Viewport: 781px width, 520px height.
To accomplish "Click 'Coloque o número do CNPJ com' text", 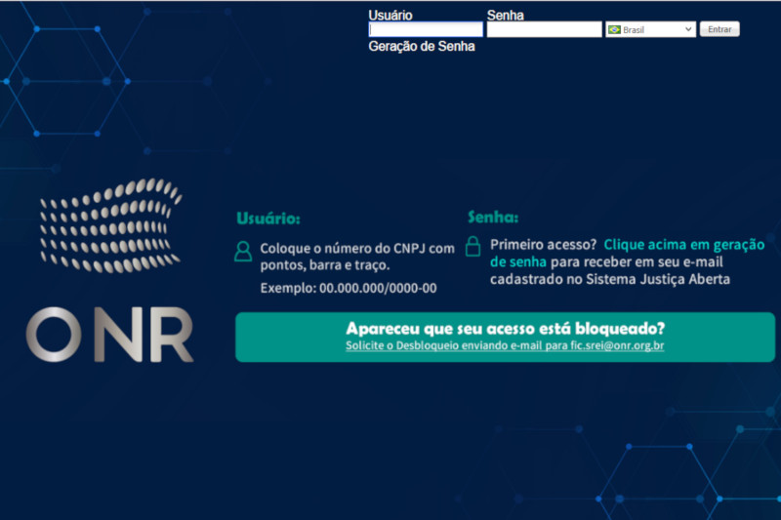I will (357, 249).
